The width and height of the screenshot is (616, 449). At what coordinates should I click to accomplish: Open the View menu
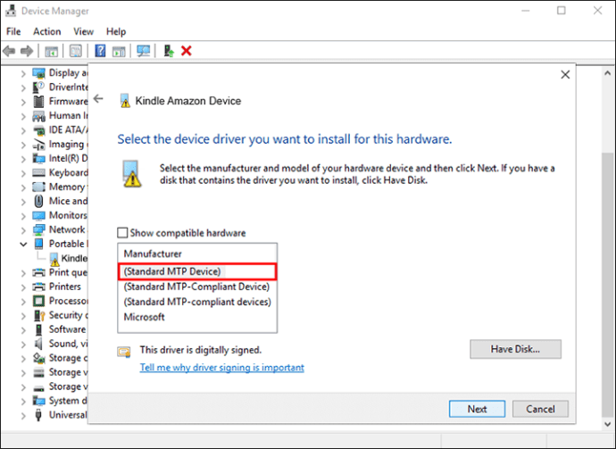tap(84, 31)
